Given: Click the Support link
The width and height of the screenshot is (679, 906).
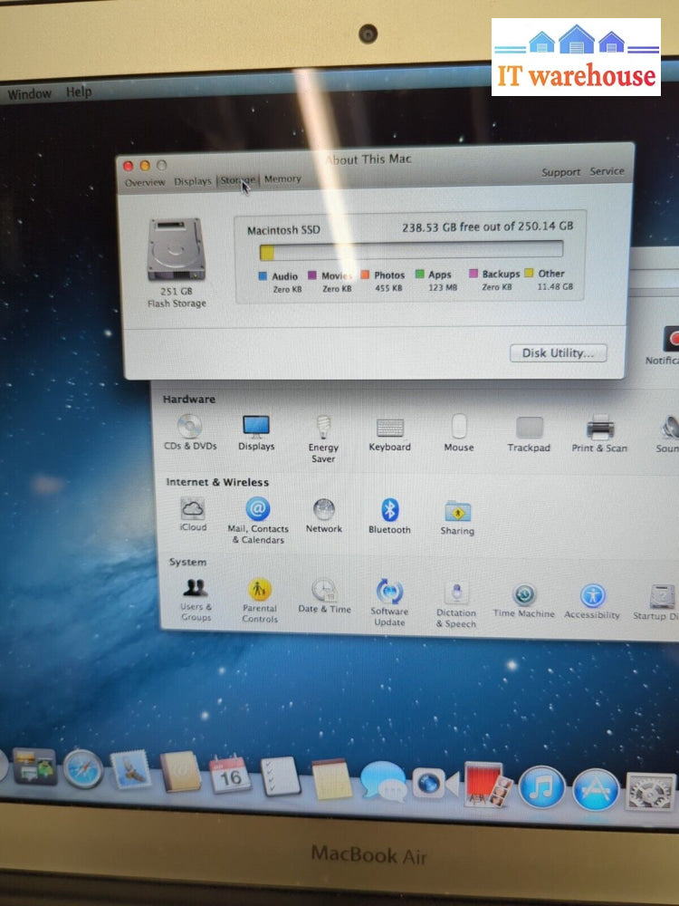Looking at the screenshot, I should [561, 172].
